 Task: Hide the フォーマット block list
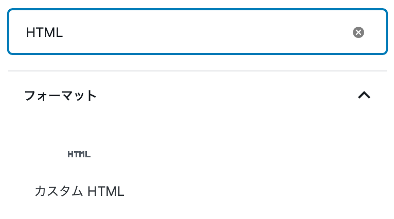point(364,95)
